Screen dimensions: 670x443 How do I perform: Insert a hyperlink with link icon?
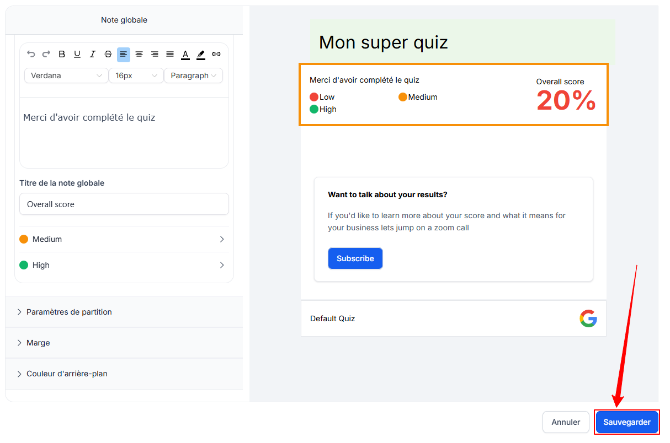point(216,54)
